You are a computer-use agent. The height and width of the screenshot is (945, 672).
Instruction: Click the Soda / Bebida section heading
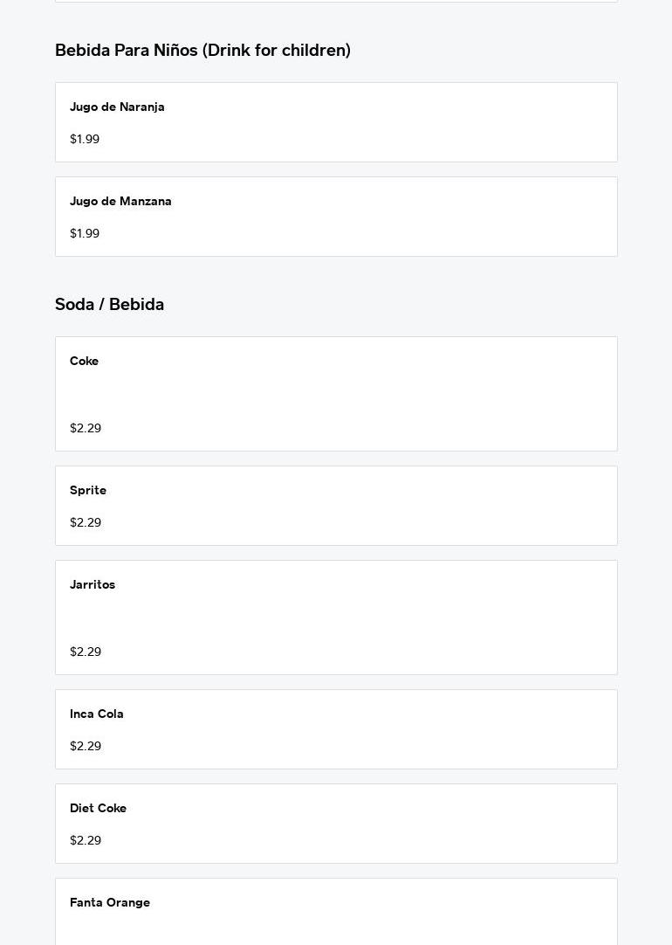point(109,305)
